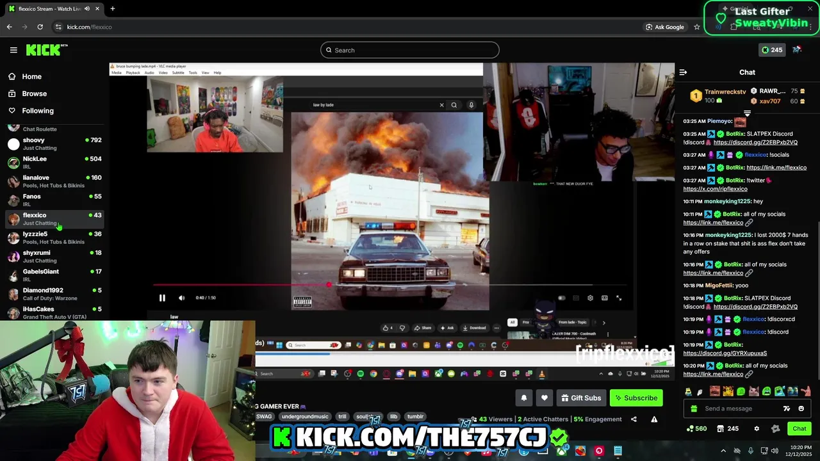Open shyxrumi's channel in the sidebar
The image size is (820, 461).
click(x=54, y=256)
